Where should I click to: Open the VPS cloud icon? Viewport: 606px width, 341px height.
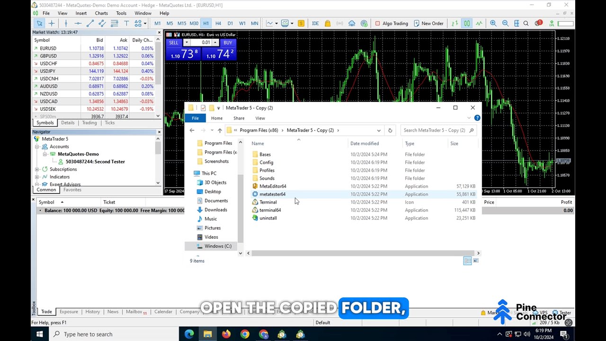tap(352, 23)
